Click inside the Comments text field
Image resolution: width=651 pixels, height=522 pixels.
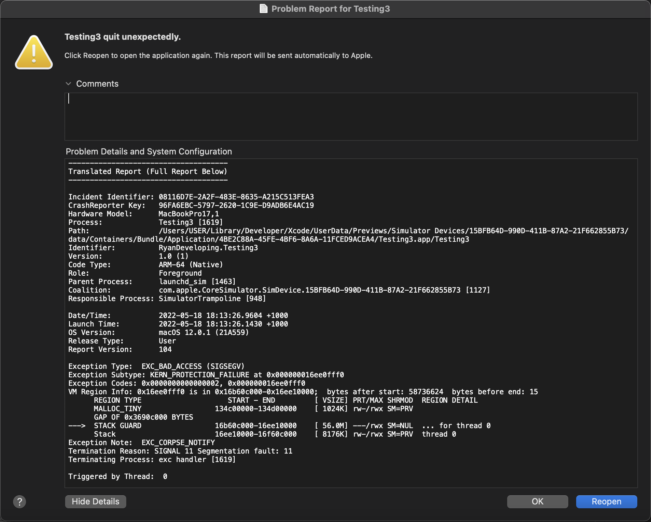[351, 117]
